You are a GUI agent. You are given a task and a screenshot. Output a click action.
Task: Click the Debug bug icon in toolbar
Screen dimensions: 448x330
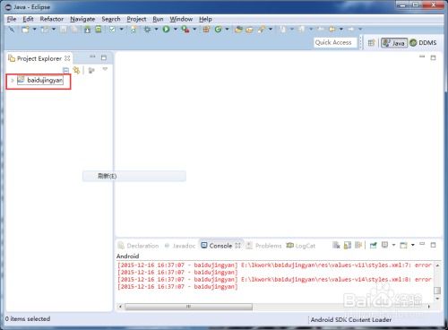[x=147, y=29]
